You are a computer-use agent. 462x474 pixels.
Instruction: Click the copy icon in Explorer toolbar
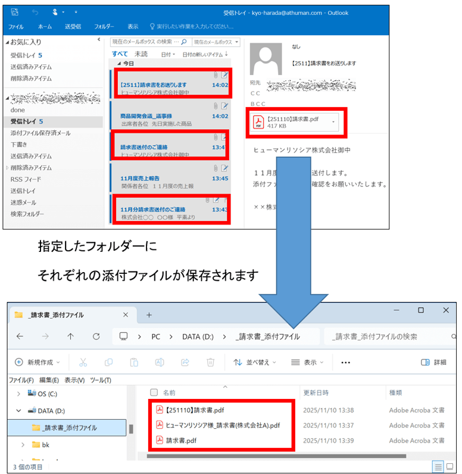tap(108, 362)
